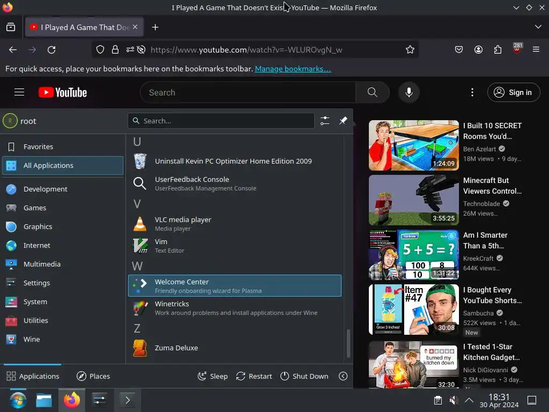Click the YouTube search magnifier button

373,92
